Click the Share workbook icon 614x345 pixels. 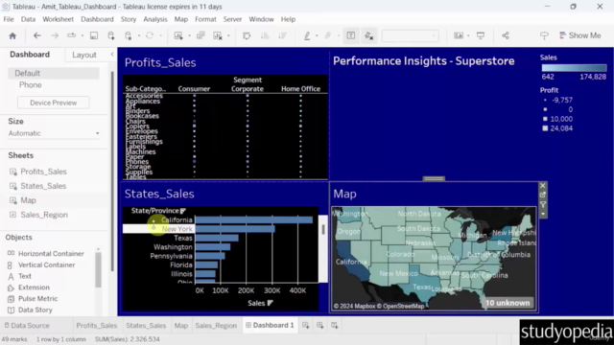506,35
